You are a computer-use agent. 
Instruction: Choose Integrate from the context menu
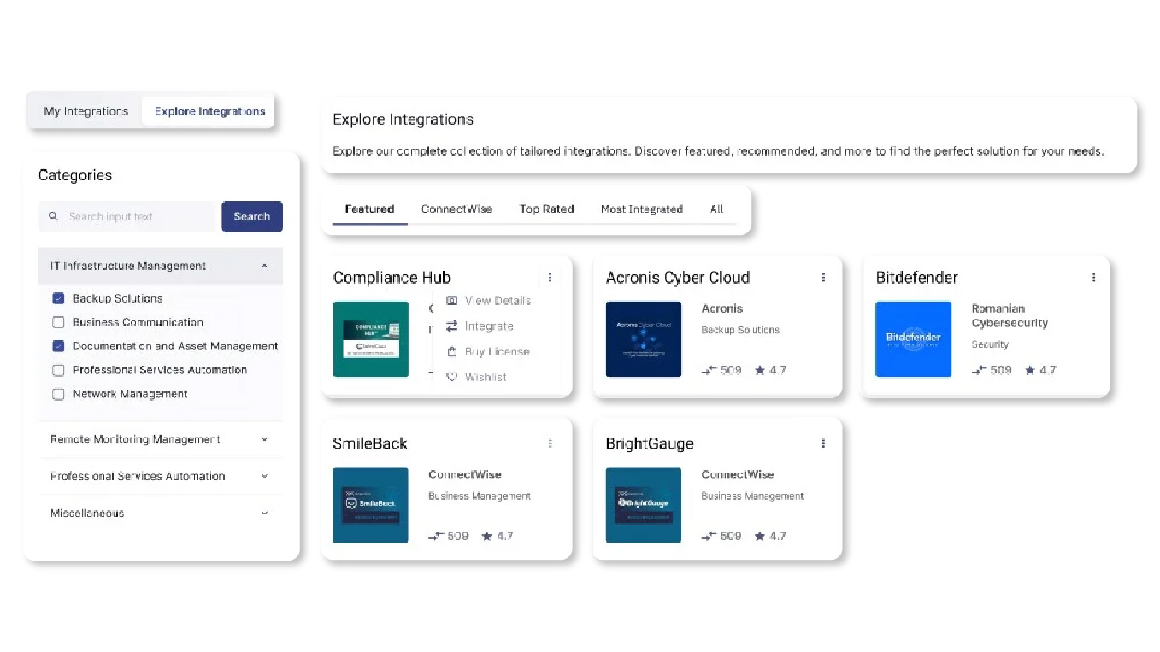coord(488,326)
